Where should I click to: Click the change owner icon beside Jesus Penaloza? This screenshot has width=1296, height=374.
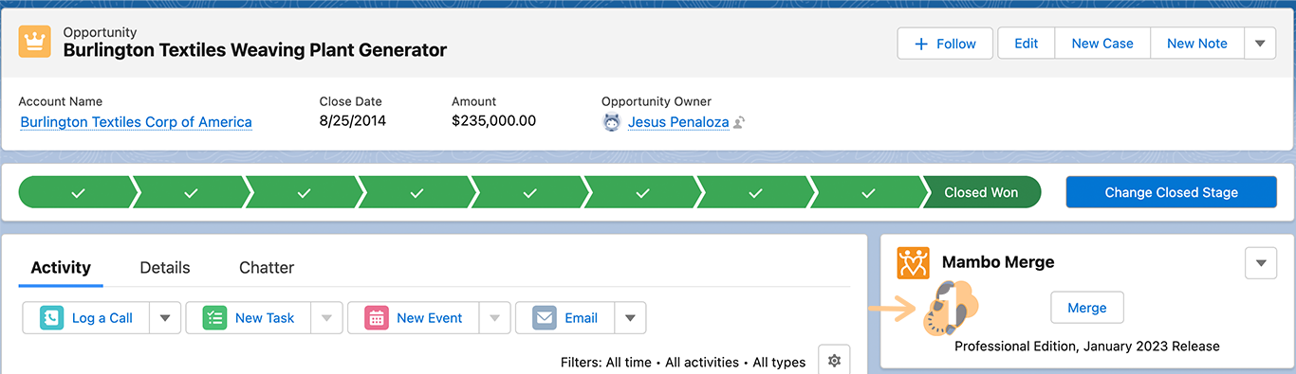tap(739, 122)
